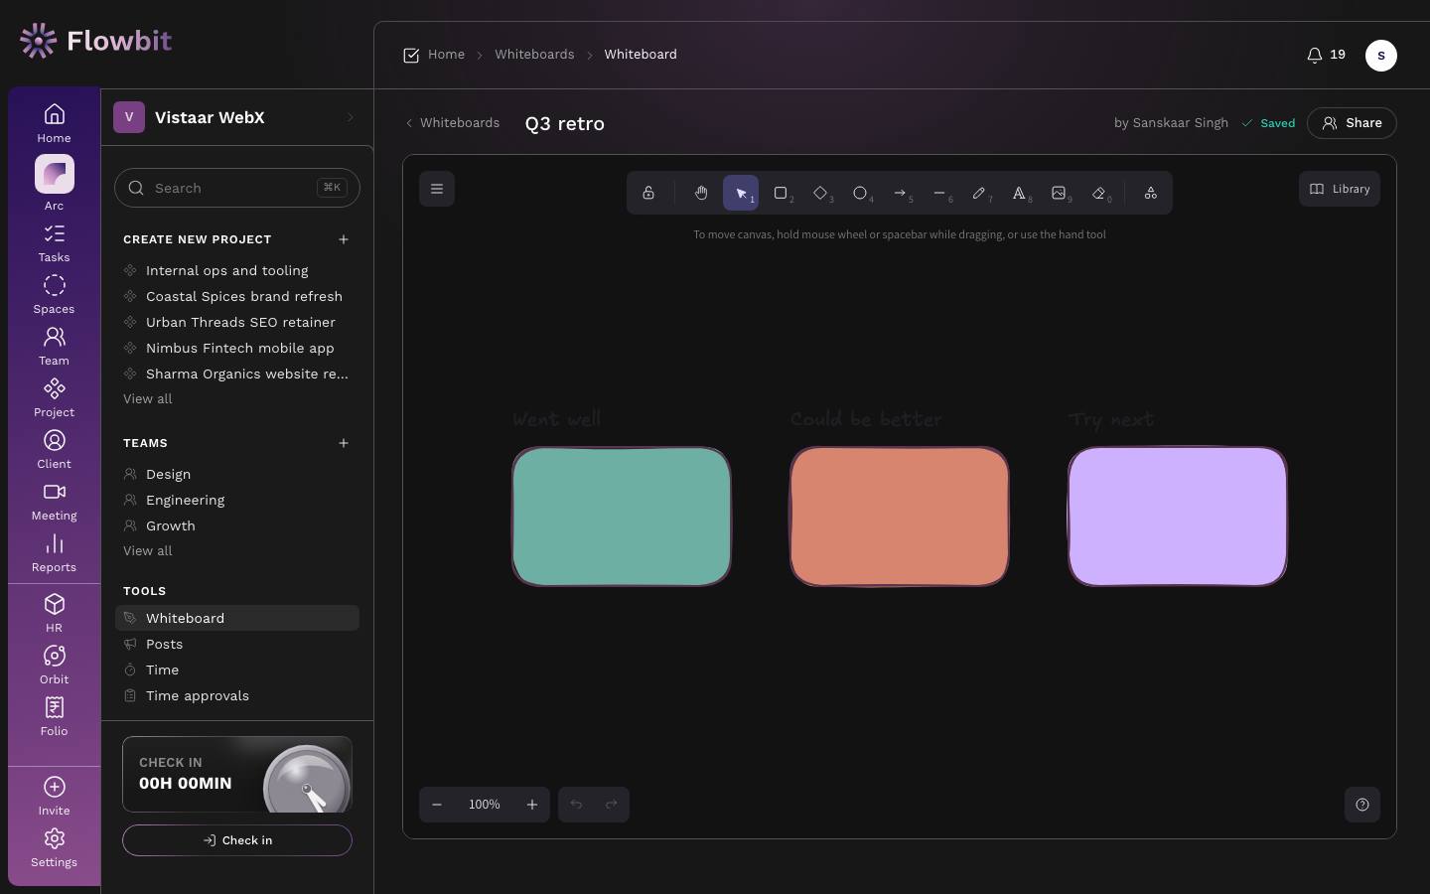The width and height of the screenshot is (1430, 894).
Task: Open Reports in left navigation
Action: coord(55,554)
